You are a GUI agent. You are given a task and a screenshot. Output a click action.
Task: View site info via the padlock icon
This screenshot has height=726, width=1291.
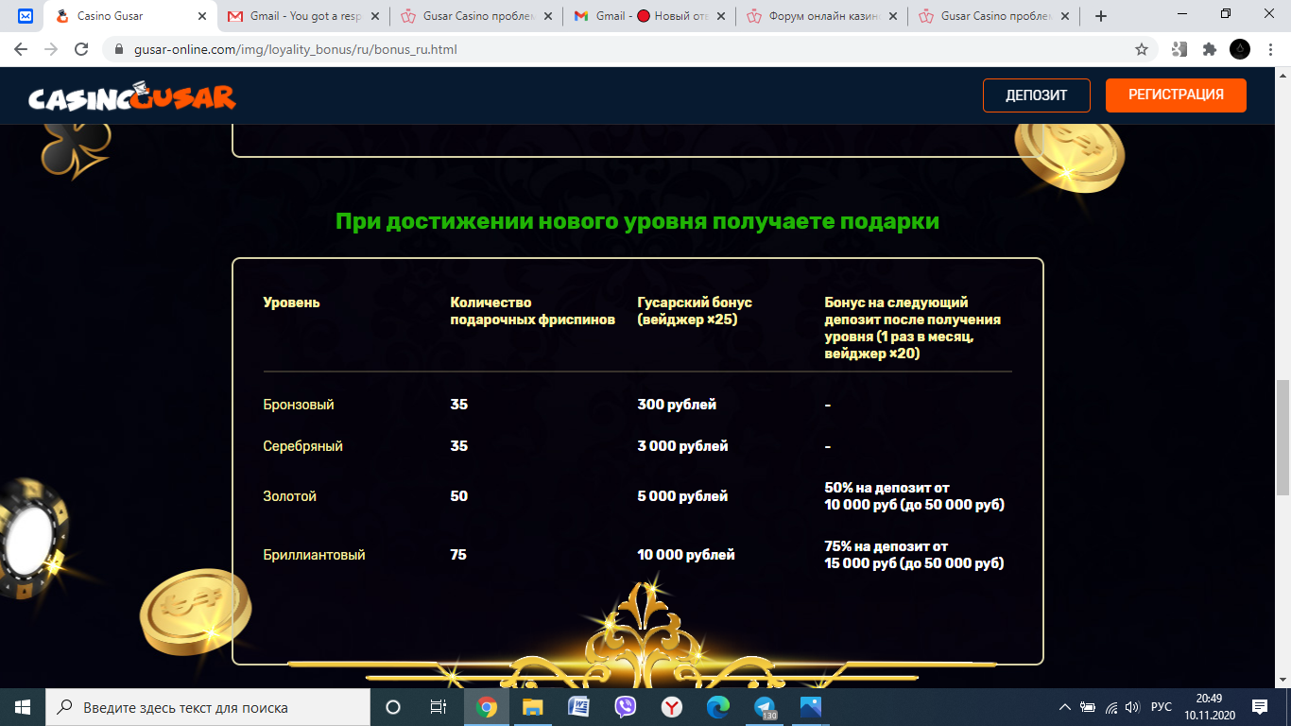pyautogui.click(x=119, y=49)
